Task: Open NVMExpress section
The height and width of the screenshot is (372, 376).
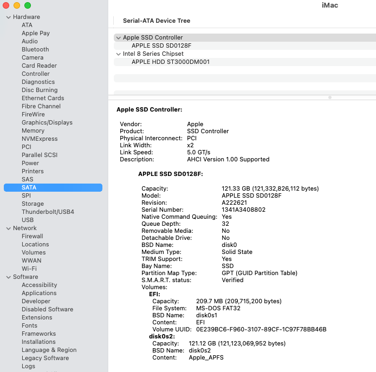Action: (40, 139)
